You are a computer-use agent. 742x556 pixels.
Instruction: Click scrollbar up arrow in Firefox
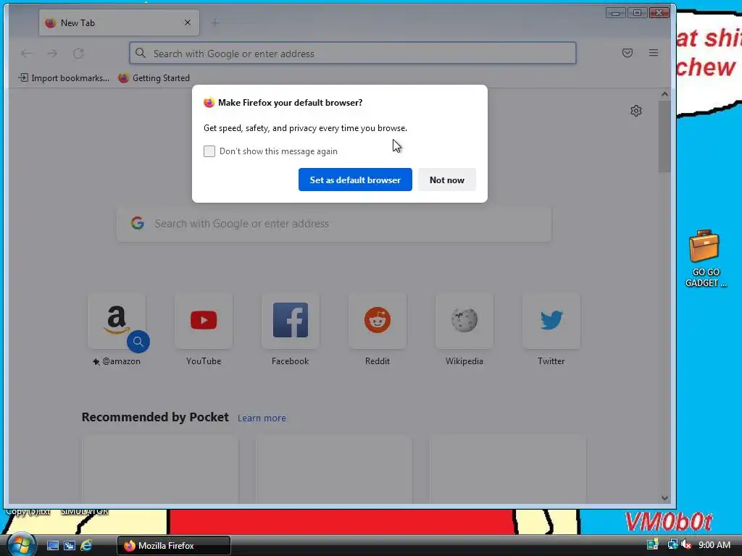tap(664, 94)
